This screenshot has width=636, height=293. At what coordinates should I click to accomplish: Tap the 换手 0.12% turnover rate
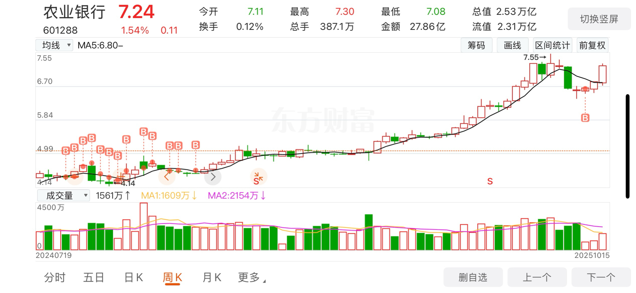(x=231, y=27)
